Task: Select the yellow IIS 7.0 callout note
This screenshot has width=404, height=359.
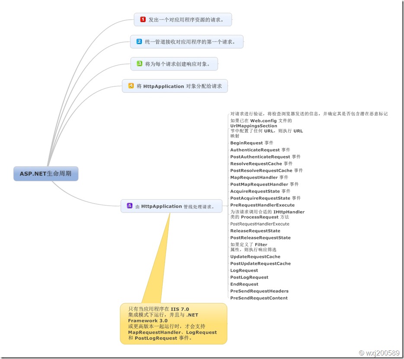Action: pos(173,324)
